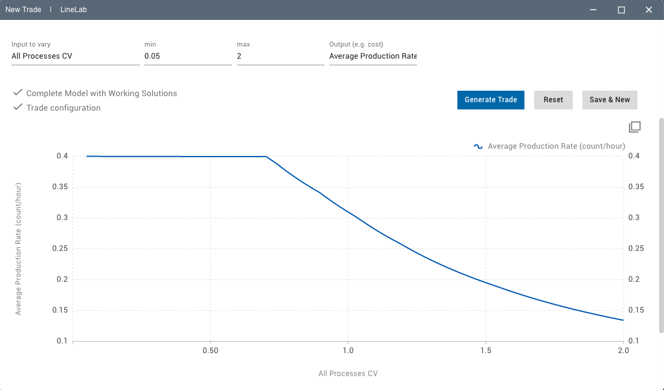Click the All Processes CV x-axis title

(348, 374)
